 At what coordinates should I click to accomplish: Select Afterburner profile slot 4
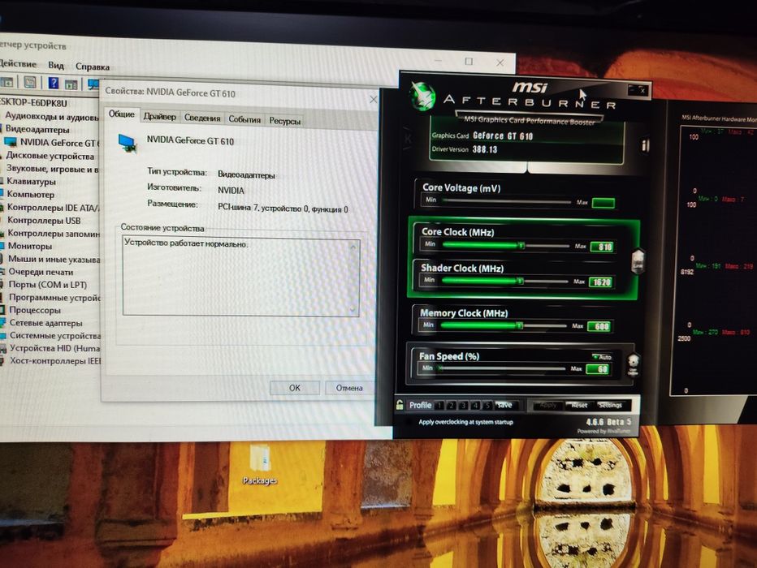pos(475,406)
